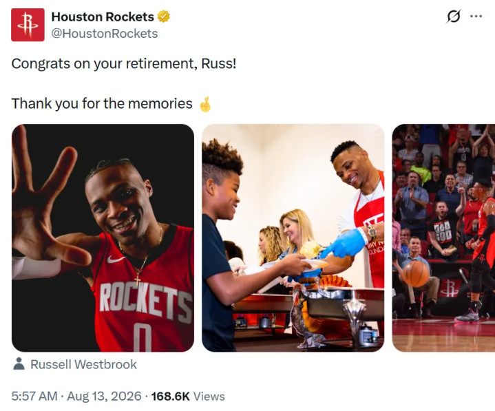Click the retirement congratulations tweet text
The height and width of the screenshot is (411, 495).
pyautogui.click(x=124, y=63)
